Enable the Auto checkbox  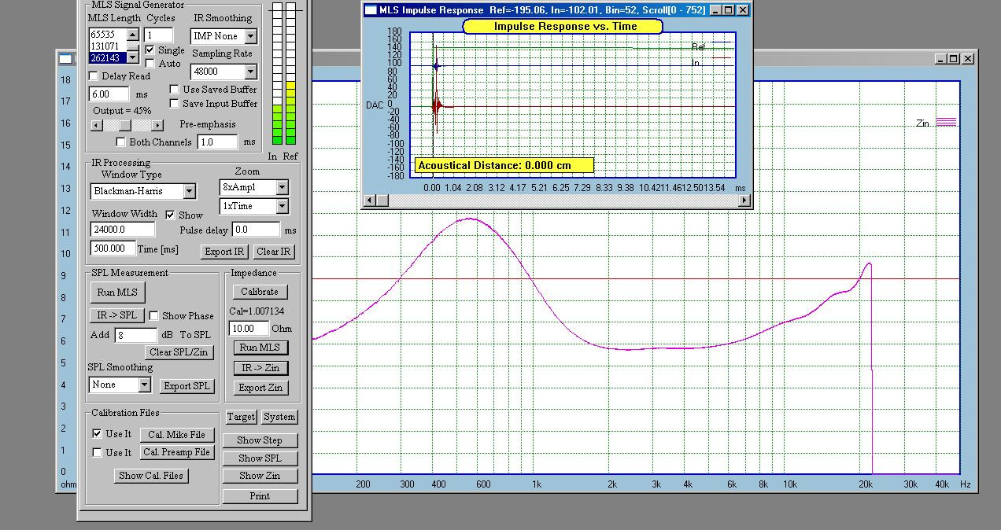pos(150,64)
